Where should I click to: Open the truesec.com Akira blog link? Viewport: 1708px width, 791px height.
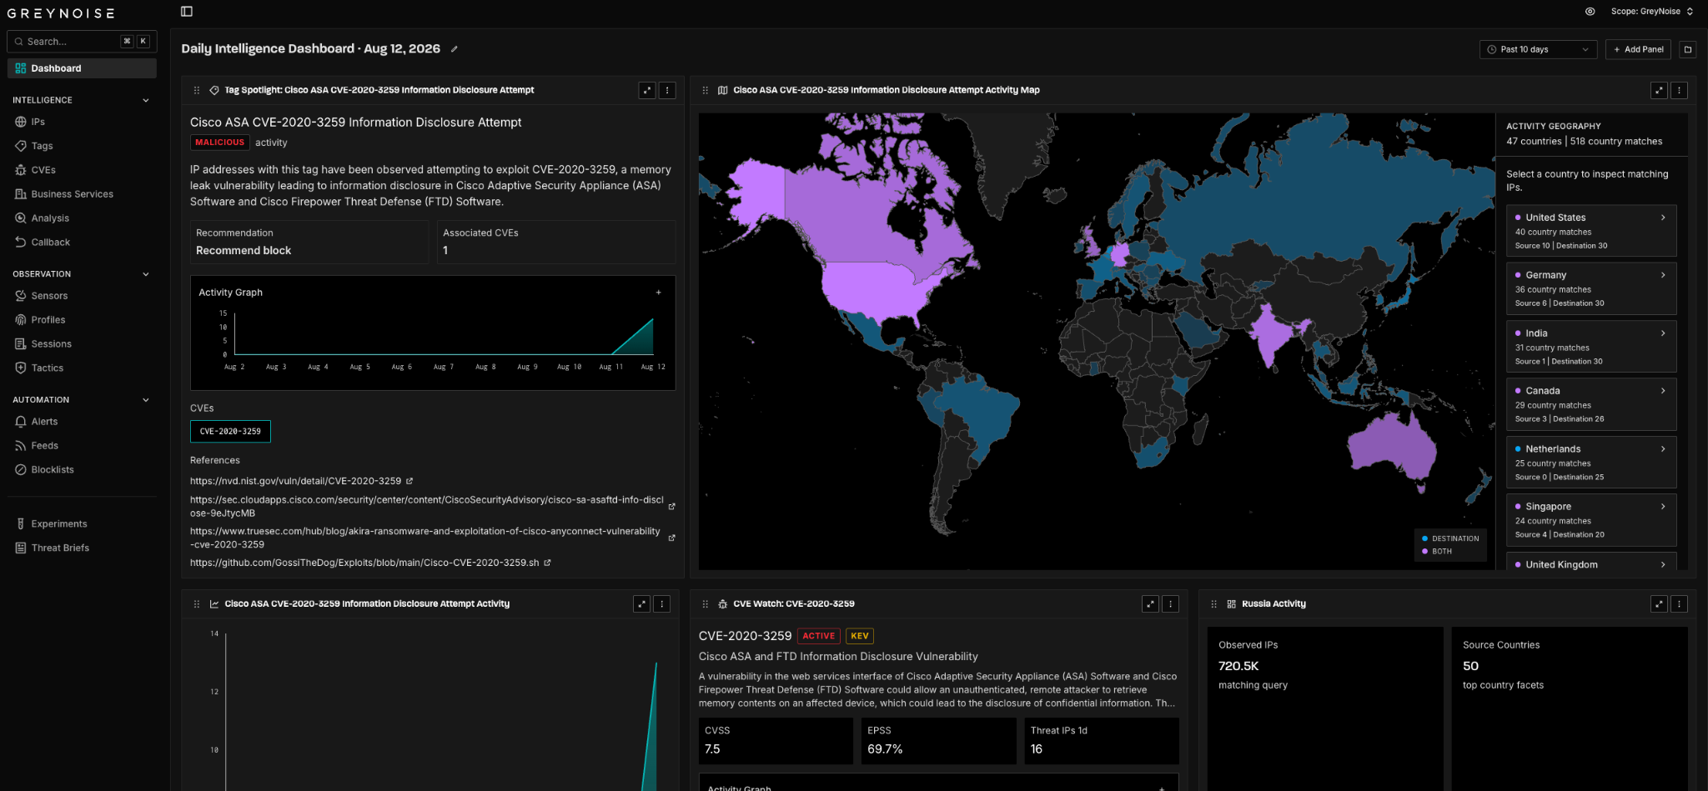tap(432, 538)
